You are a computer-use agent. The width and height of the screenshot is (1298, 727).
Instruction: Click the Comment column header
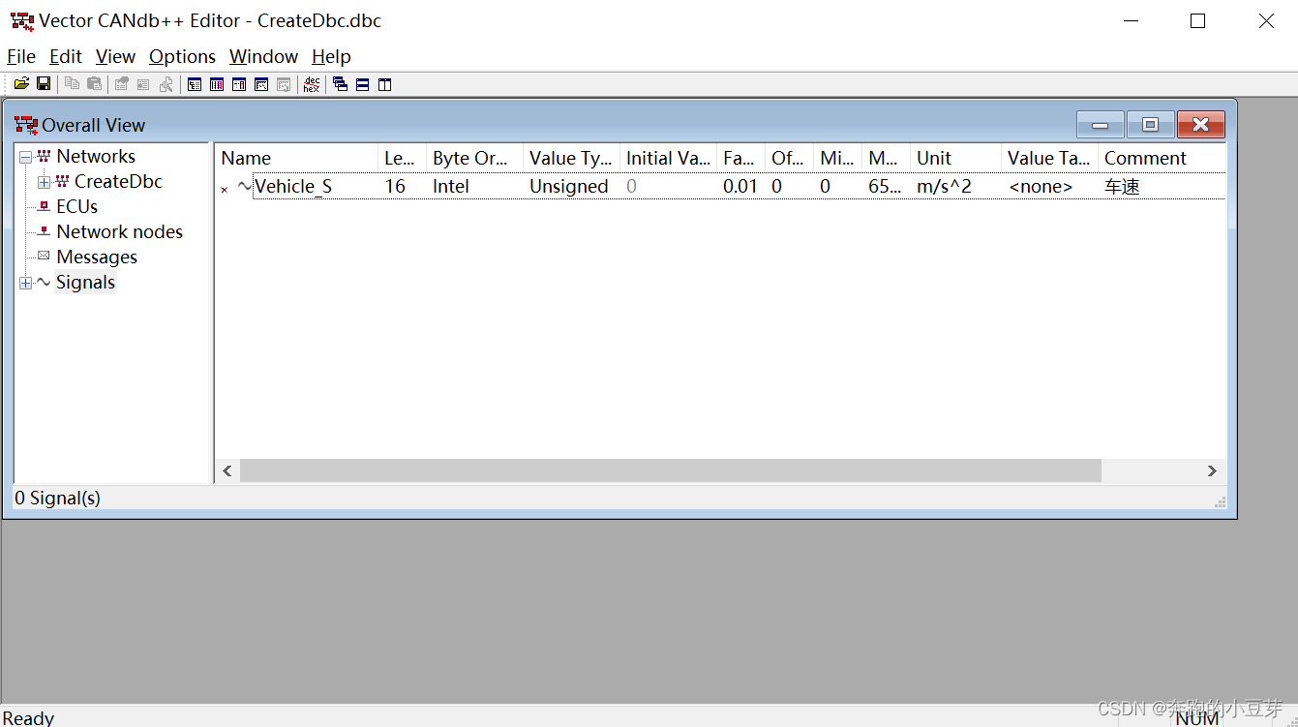point(1162,158)
